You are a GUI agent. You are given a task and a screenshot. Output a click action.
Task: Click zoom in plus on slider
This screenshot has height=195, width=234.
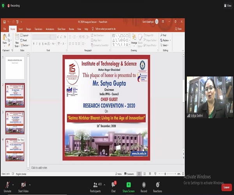[175, 174]
